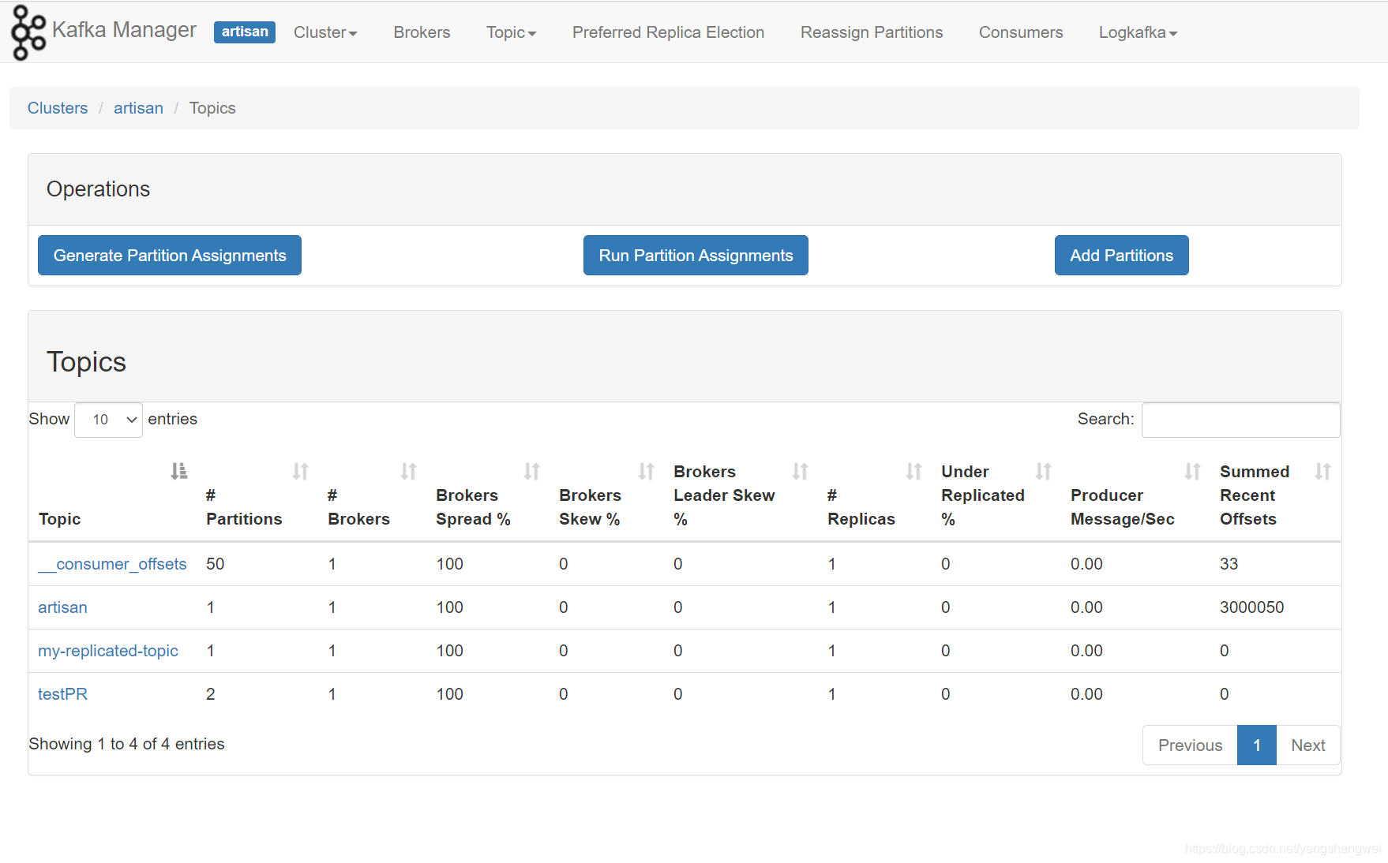Click the artisan cluster badge
The image size is (1388, 863).
(x=245, y=32)
